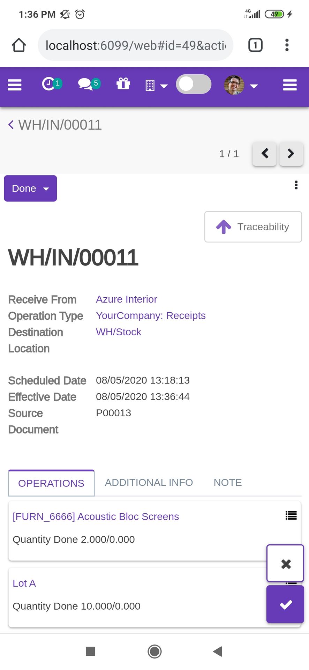
Task: Expand the Done status dropdown
Action: tap(30, 188)
